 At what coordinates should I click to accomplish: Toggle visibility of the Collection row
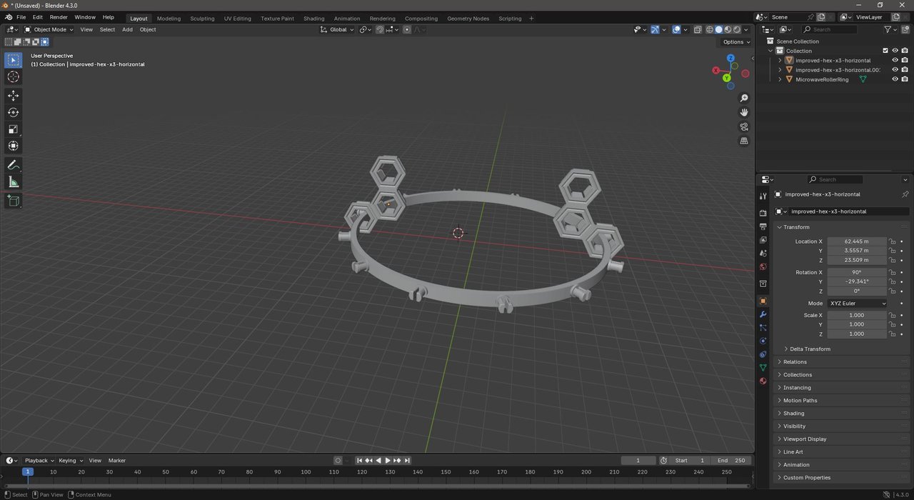tap(895, 51)
